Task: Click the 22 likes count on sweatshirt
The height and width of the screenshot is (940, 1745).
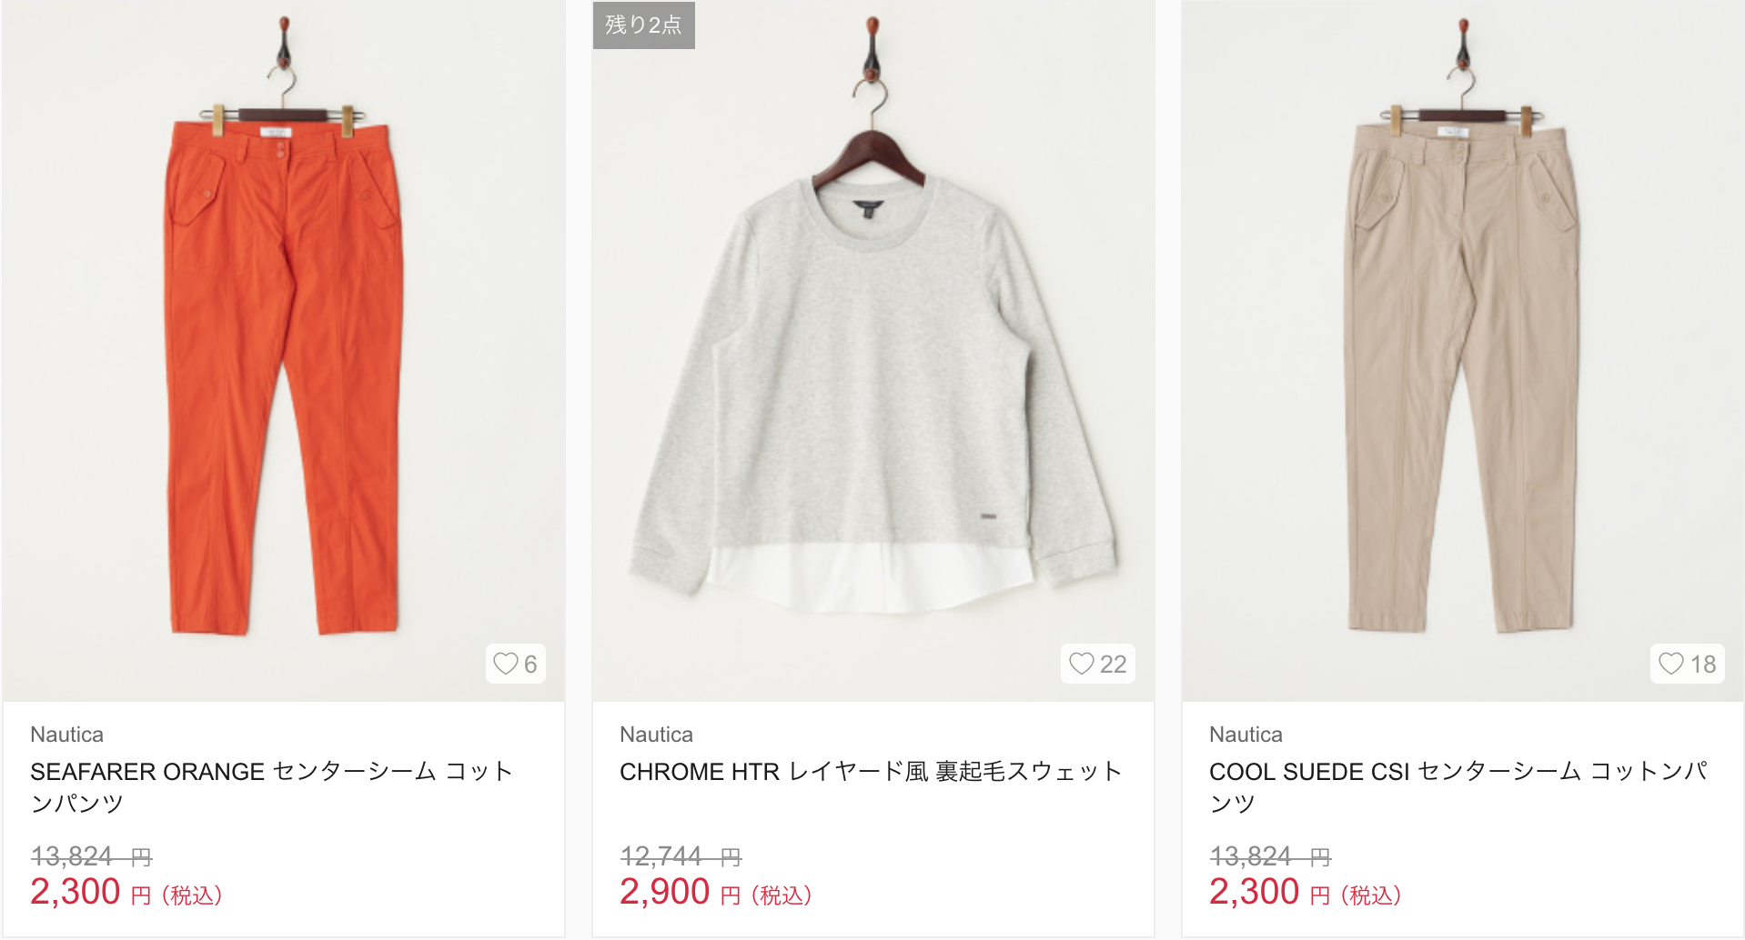Action: click(1113, 665)
